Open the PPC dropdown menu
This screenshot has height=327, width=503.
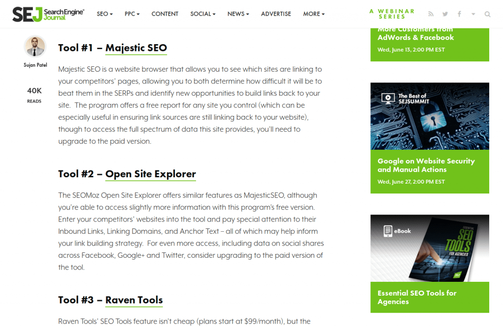point(132,14)
